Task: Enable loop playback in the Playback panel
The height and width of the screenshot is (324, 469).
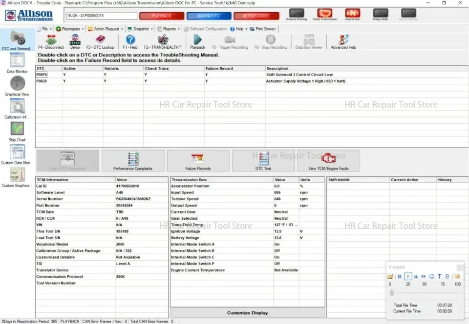Action: point(431,276)
